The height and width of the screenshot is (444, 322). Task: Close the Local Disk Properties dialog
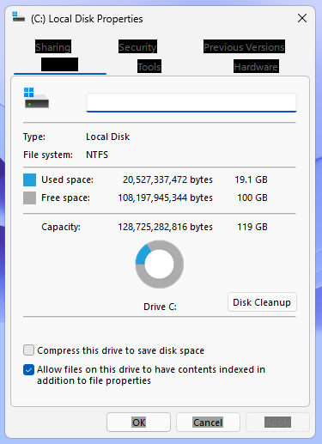pos(302,18)
